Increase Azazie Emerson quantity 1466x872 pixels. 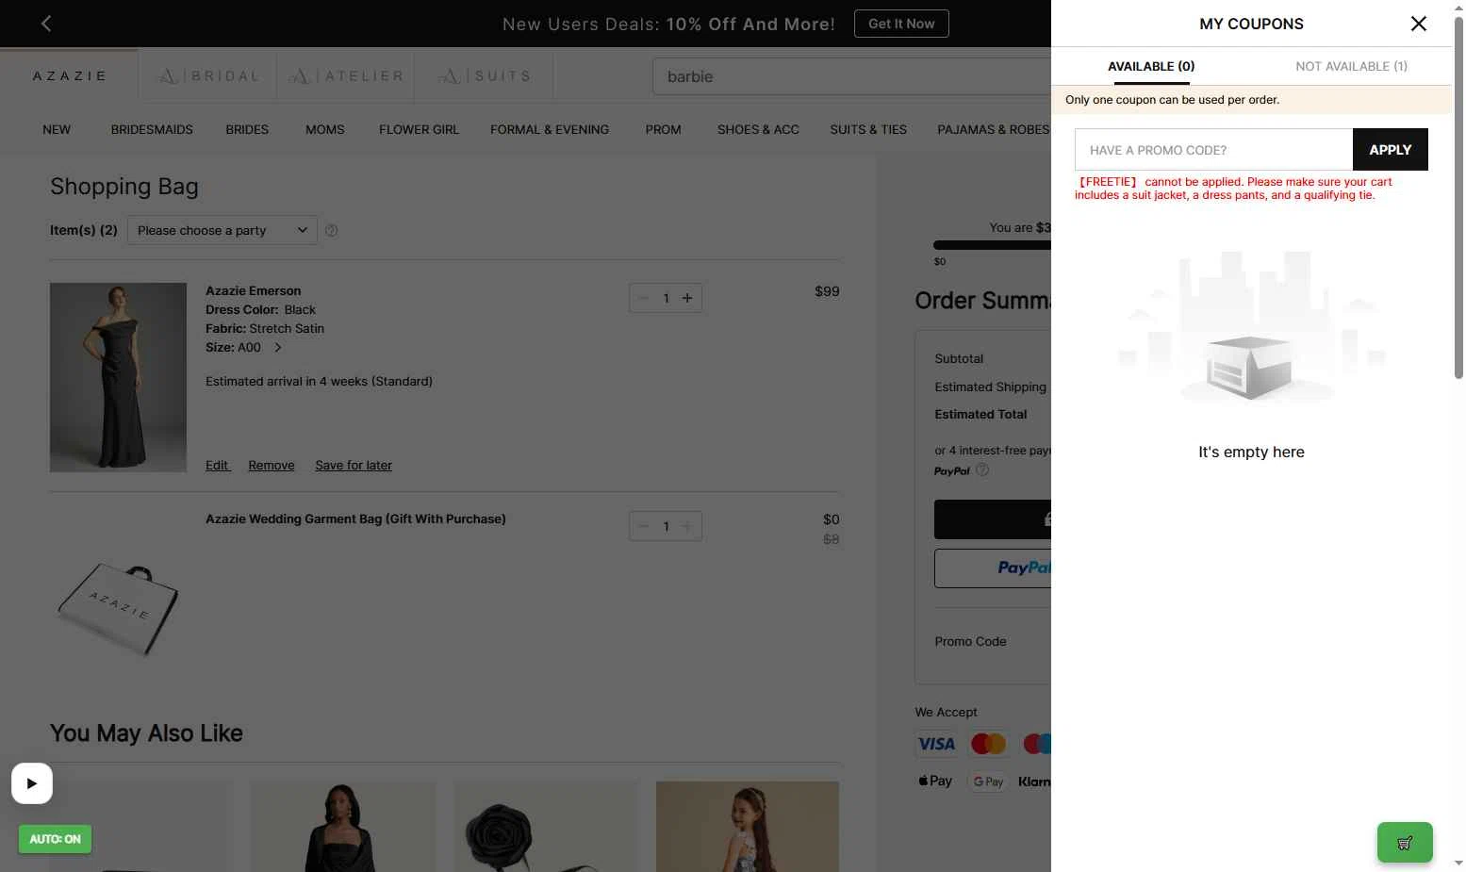click(x=687, y=298)
